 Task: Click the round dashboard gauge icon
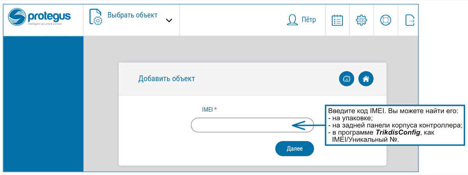pos(347,79)
